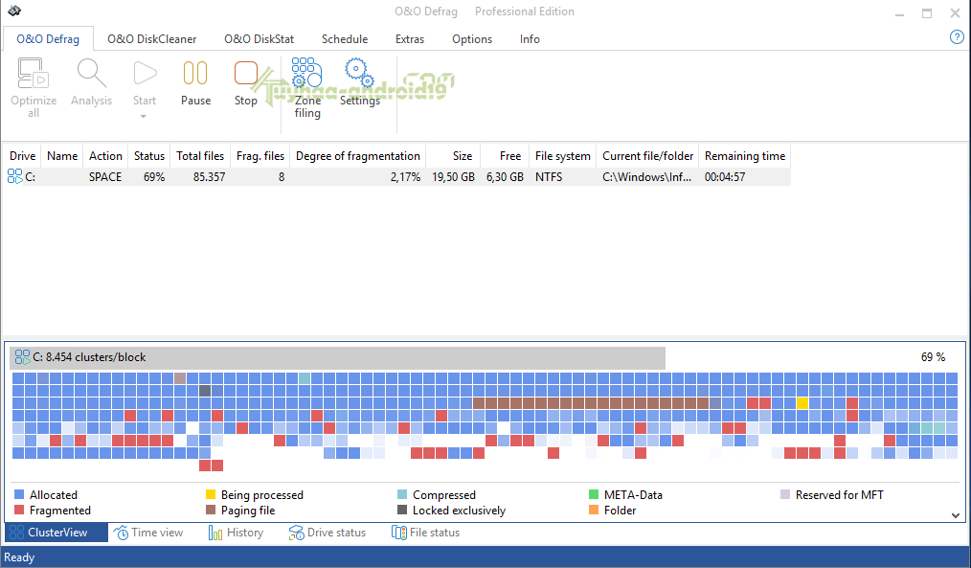
Task: Click the 2,17% fragmentation value
Action: tap(406, 177)
